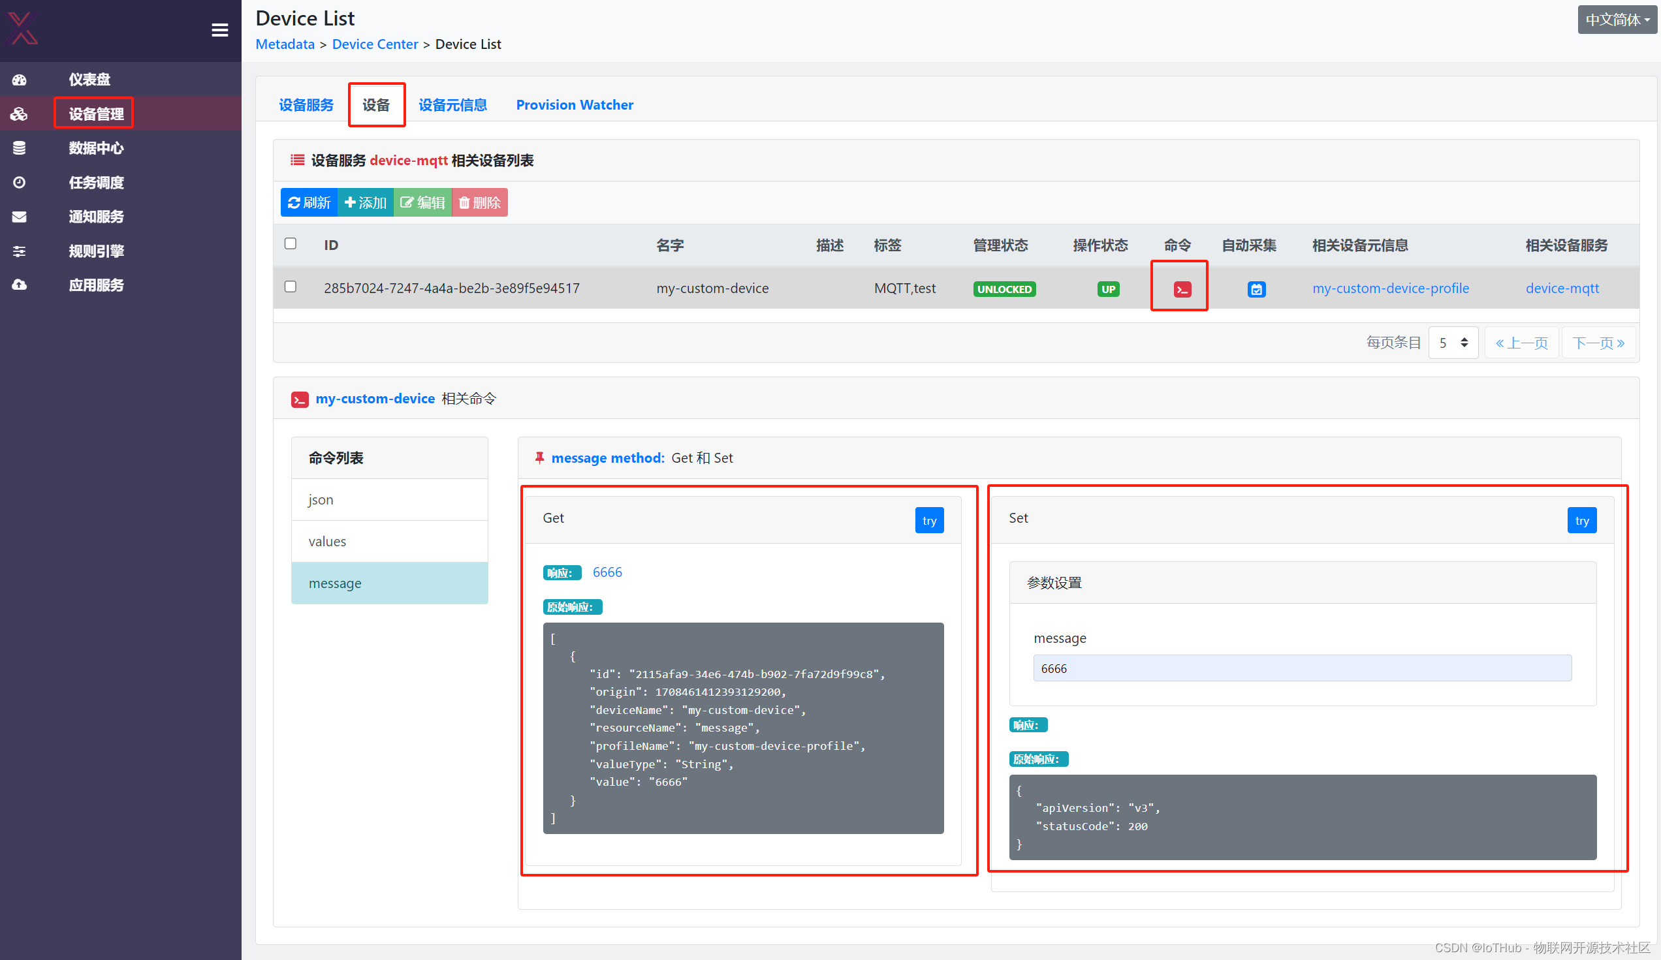
Task: Click the Get raw response JSON block
Action: (743, 728)
